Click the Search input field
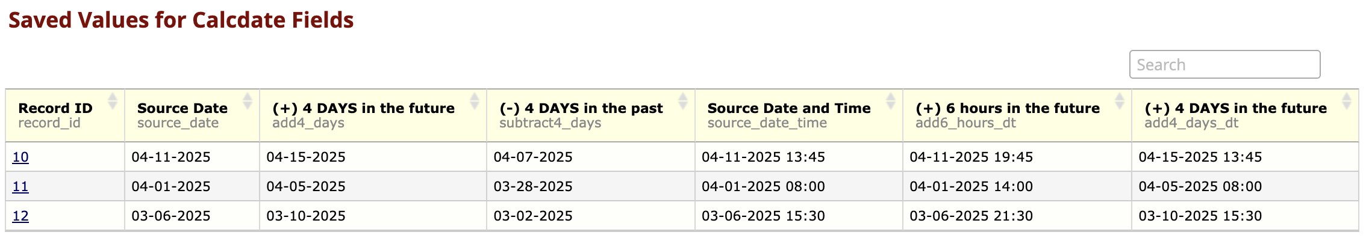Screen dimensions: 1366x238 tap(1224, 64)
